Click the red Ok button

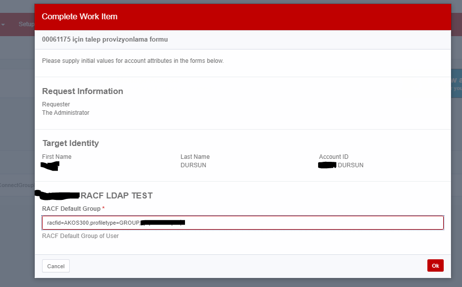(435, 266)
